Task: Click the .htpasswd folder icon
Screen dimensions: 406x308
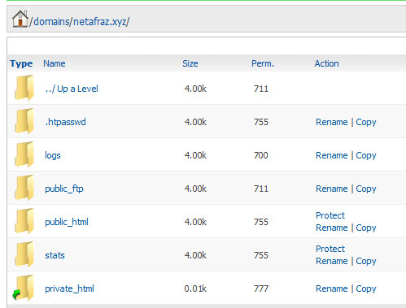Action: point(24,121)
